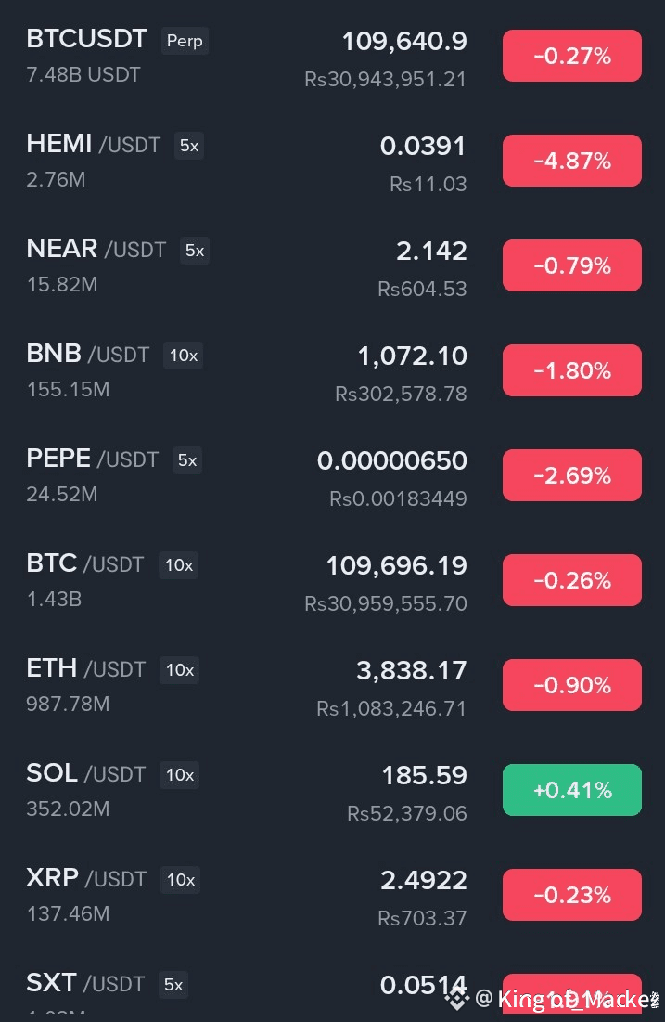Click the PEPE -2.69% red button

pyautogui.click(x=571, y=476)
